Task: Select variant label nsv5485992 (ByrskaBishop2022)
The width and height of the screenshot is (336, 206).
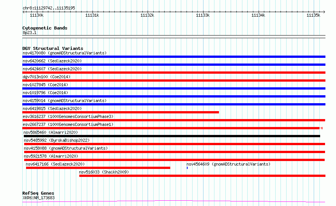Action: 57,140
